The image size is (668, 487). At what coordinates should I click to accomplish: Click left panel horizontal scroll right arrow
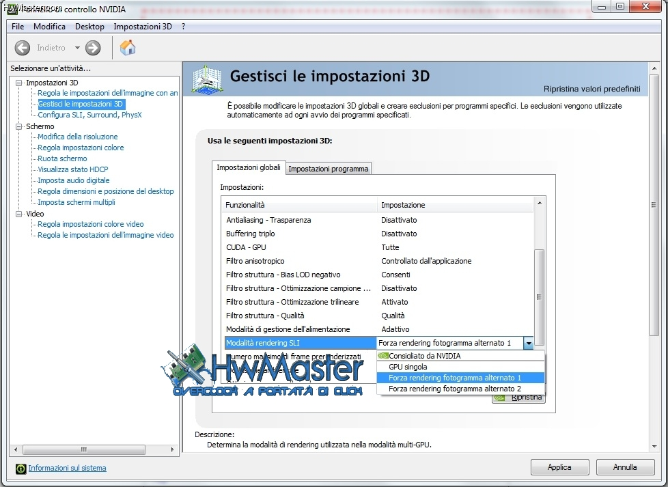[x=172, y=449]
